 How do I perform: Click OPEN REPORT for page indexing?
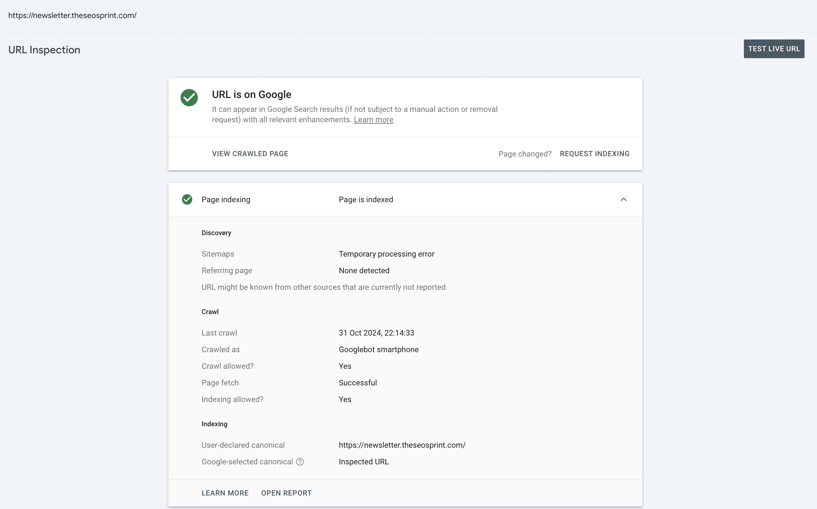(286, 493)
